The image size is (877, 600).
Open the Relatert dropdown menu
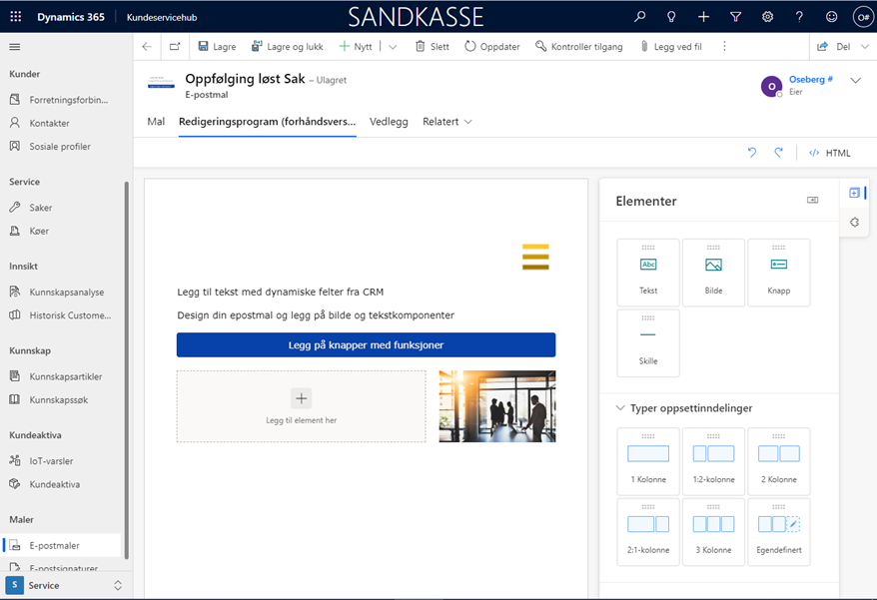coord(445,121)
